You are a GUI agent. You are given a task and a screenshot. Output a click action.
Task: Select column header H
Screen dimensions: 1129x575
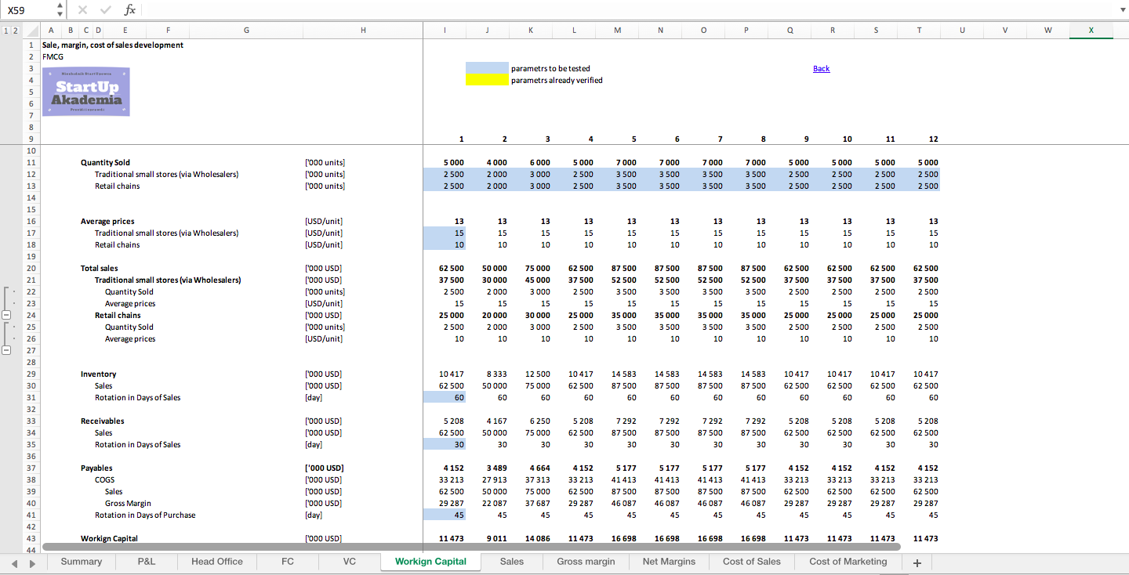[x=363, y=31]
